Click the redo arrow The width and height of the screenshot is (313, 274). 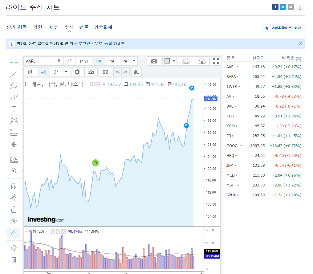click(126, 72)
